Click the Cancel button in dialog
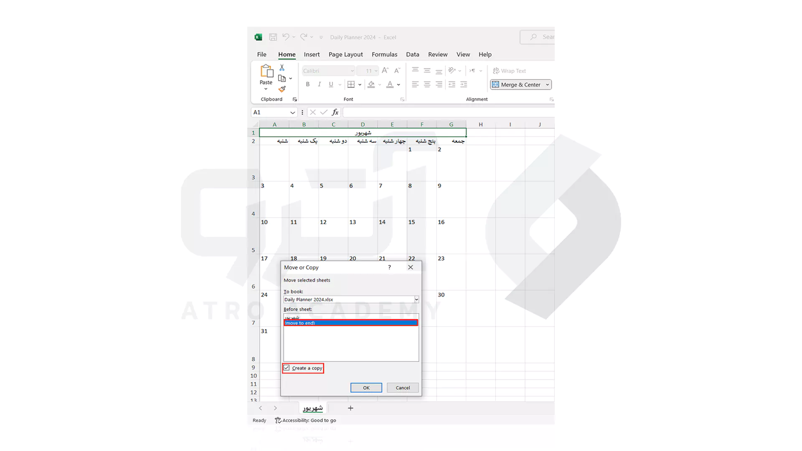 [403, 387]
